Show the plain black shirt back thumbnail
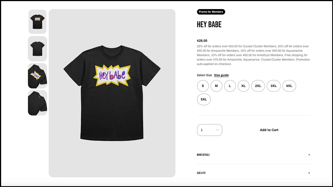This screenshot has width=333, height=187. (37, 49)
